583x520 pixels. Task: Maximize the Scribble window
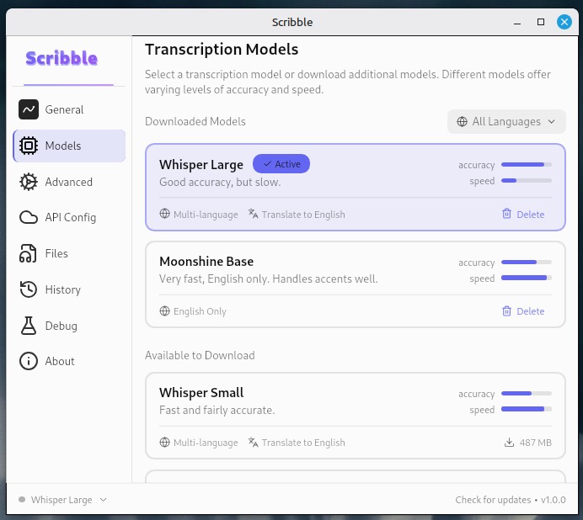pos(541,22)
